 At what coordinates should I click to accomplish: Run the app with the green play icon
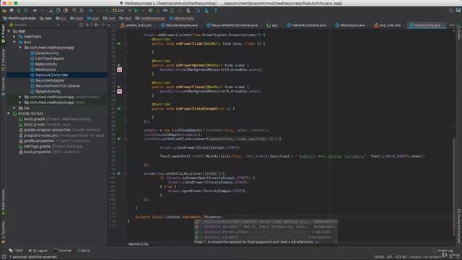136,11
